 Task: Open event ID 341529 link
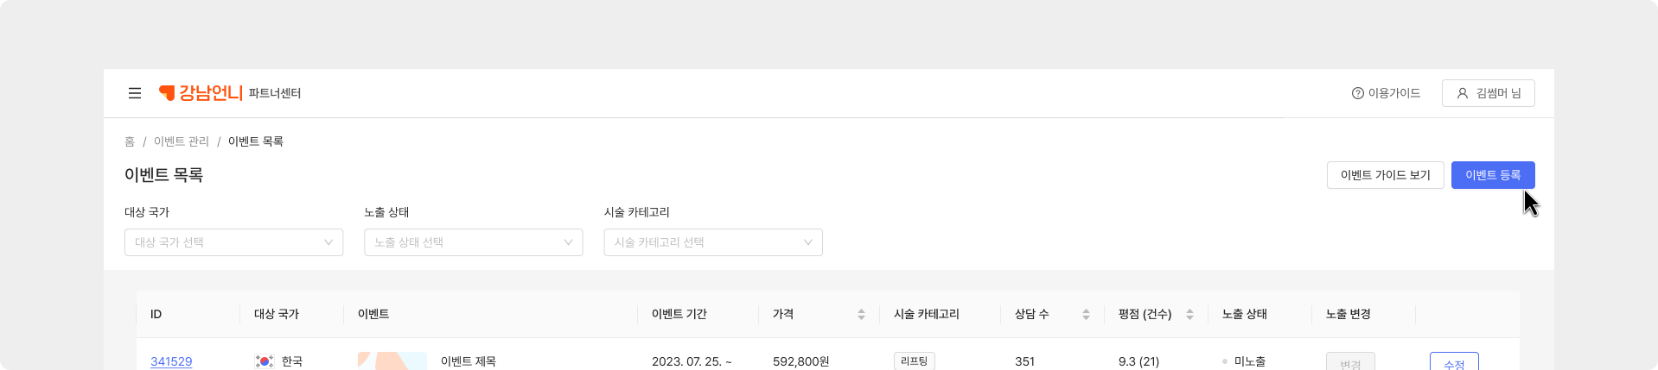[171, 361]
